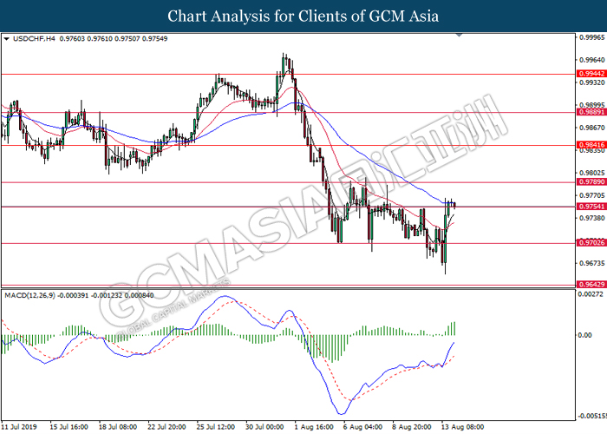Image resolution: width=607 pixels, height=434 pixels.
Task: Click the 0.98025 price axis value
Action: pos(592,173)
